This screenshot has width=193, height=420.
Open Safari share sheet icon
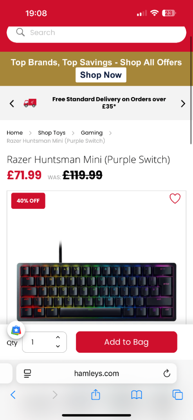point(96,395)
